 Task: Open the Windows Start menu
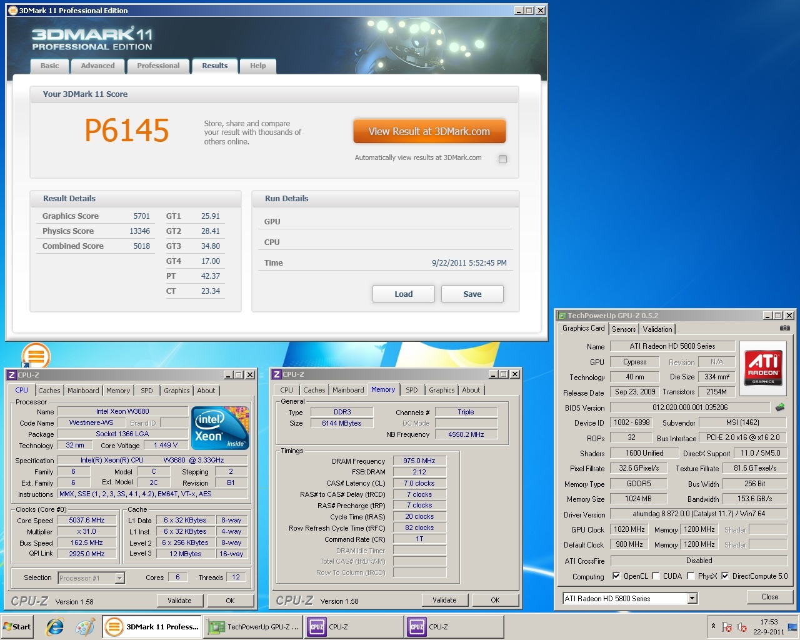click(x=17, y=627)
